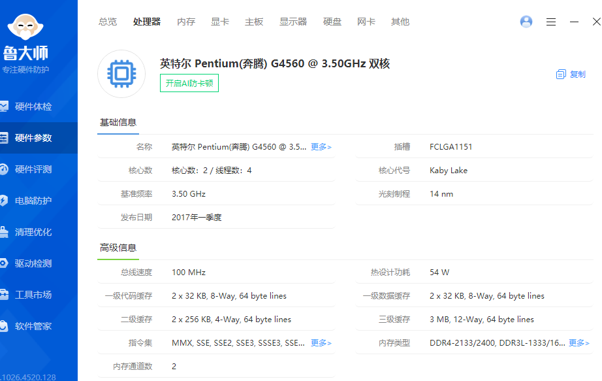602x381 pixels.
Task: Open 软件管家 sidebar item
Action: click(x=33, y=326)
